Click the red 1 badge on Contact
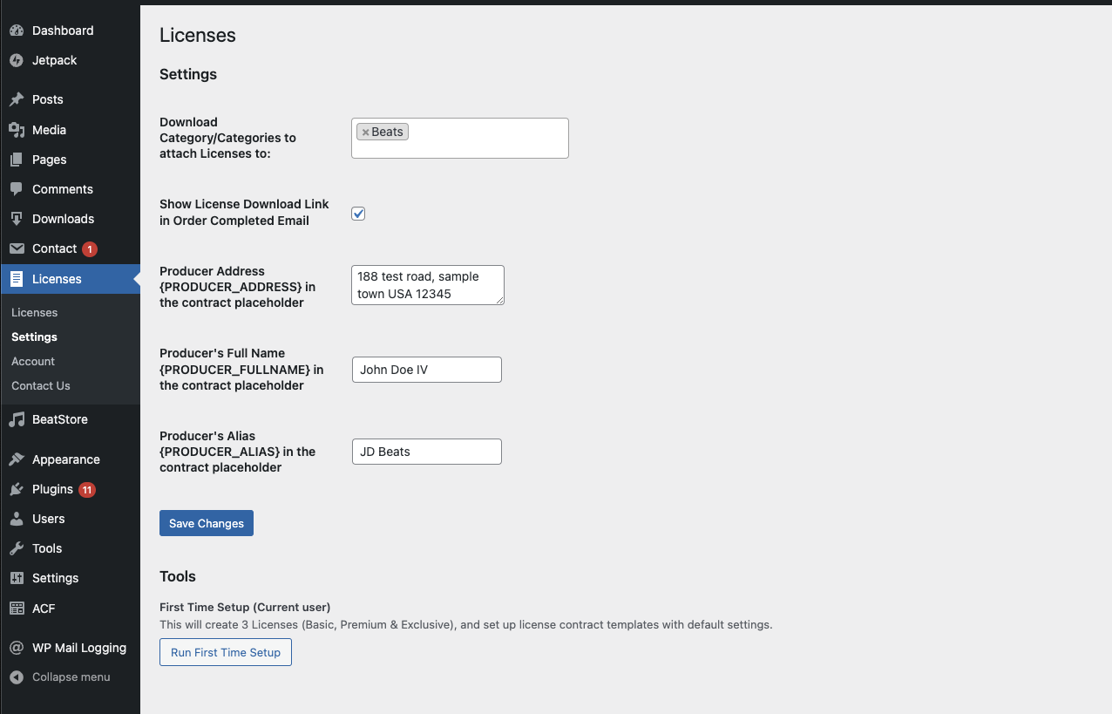The height and width of the screenshot is (714, 1112). pos(90,249)
